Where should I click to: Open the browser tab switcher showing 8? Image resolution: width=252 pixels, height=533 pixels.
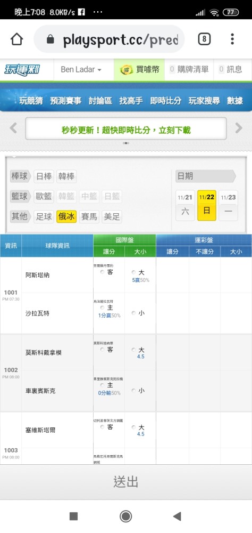pyautogui.click(x=204, y=39)
